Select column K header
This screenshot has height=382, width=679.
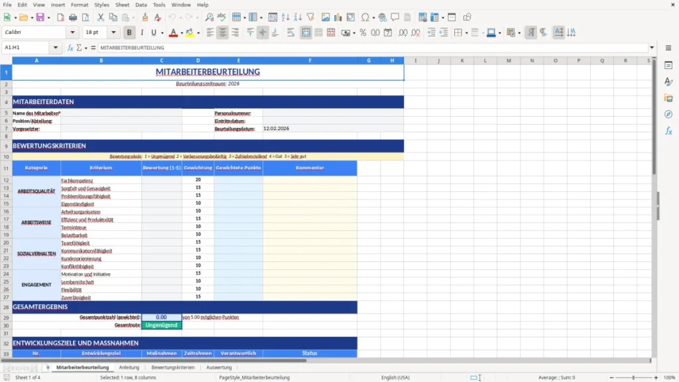462,60
